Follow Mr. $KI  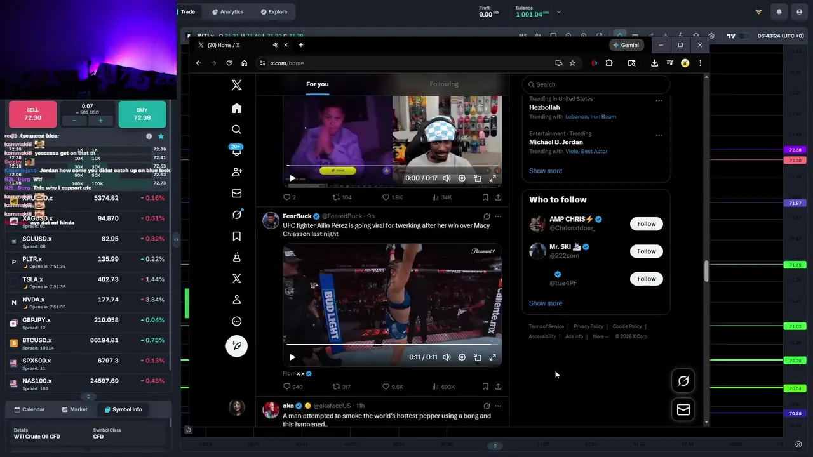click(647, 251)
